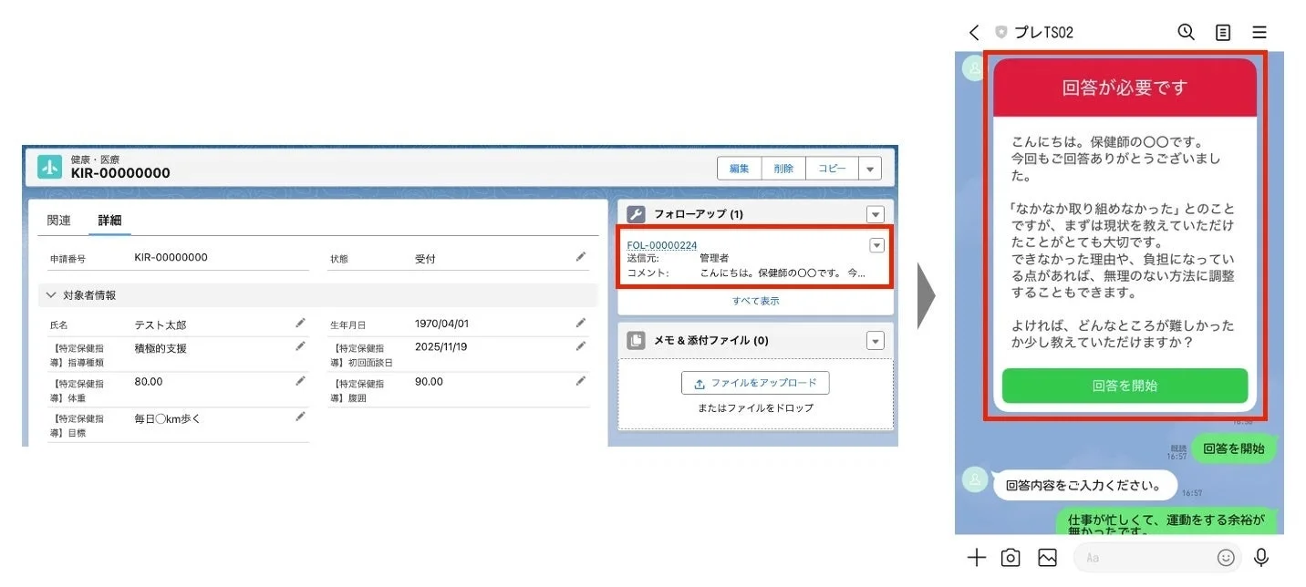Click the plus icon in the message bar
Viewport: 1306px width, 587px height.
[x=976, y=557]
